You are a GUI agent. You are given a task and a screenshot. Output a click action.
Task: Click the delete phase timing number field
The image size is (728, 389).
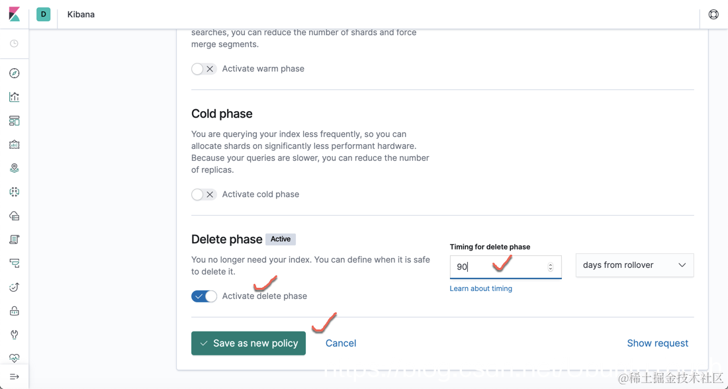point(498,267)
